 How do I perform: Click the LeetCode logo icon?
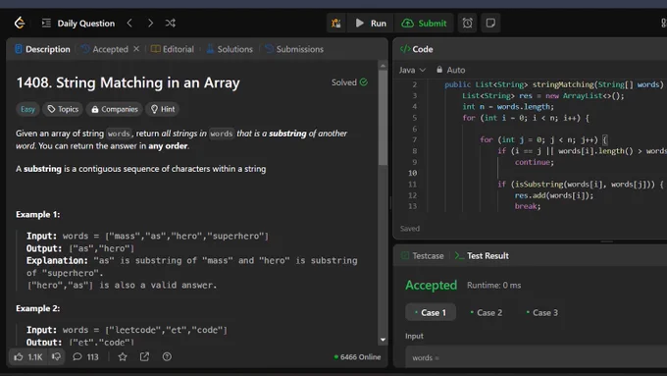tap(20, 23)
